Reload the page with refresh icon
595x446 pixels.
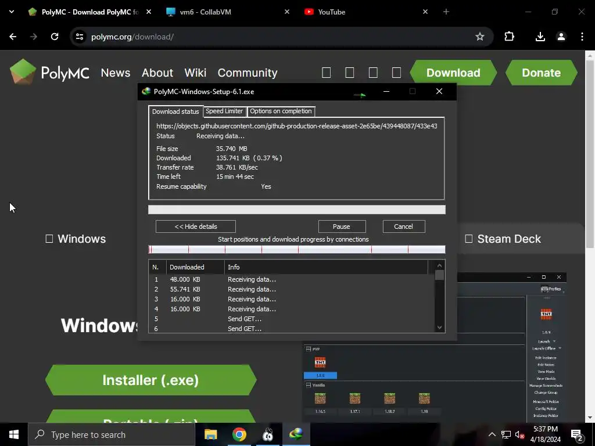pos(55,37)
